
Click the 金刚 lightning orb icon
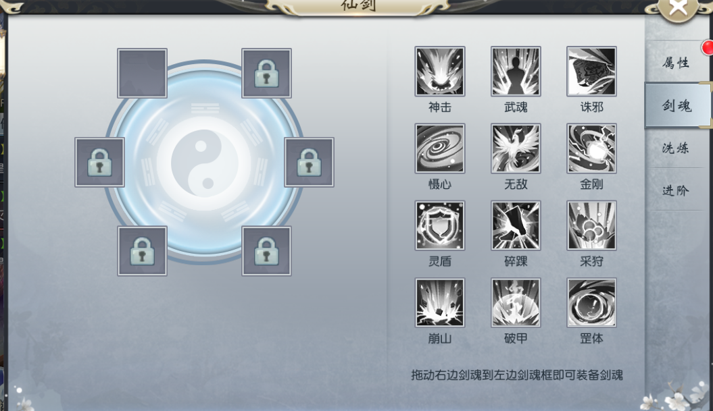coord(591,148)
